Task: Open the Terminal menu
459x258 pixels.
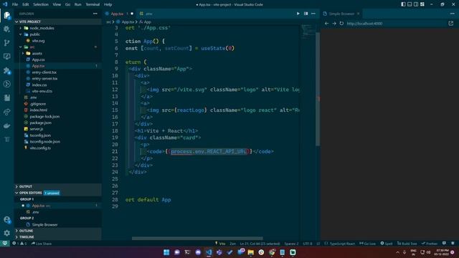Action: 93,4
